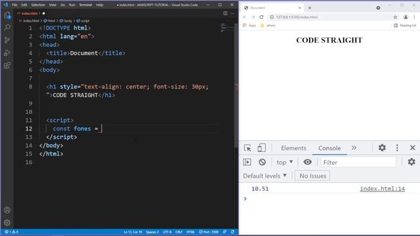
Task: Open console settings gear
Action: coord(411,162)
